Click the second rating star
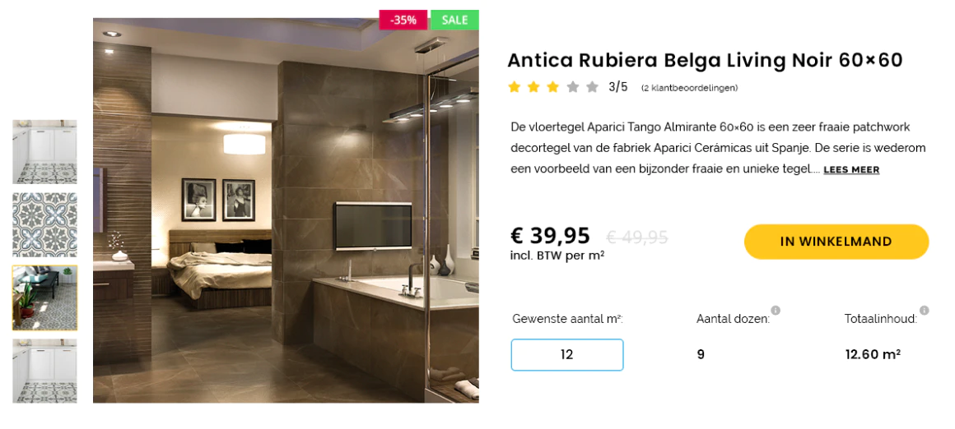 [x=533, y=87]
